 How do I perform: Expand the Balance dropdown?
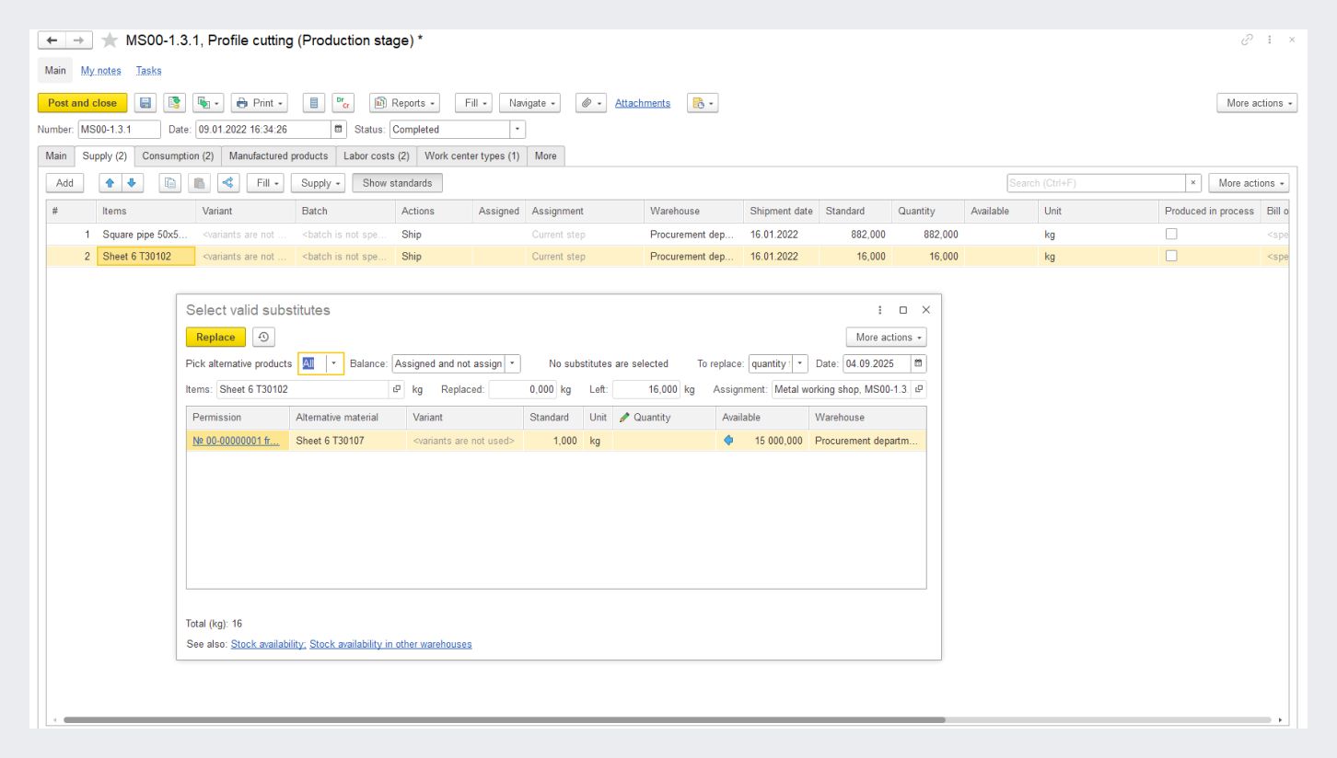pos(514,363)
